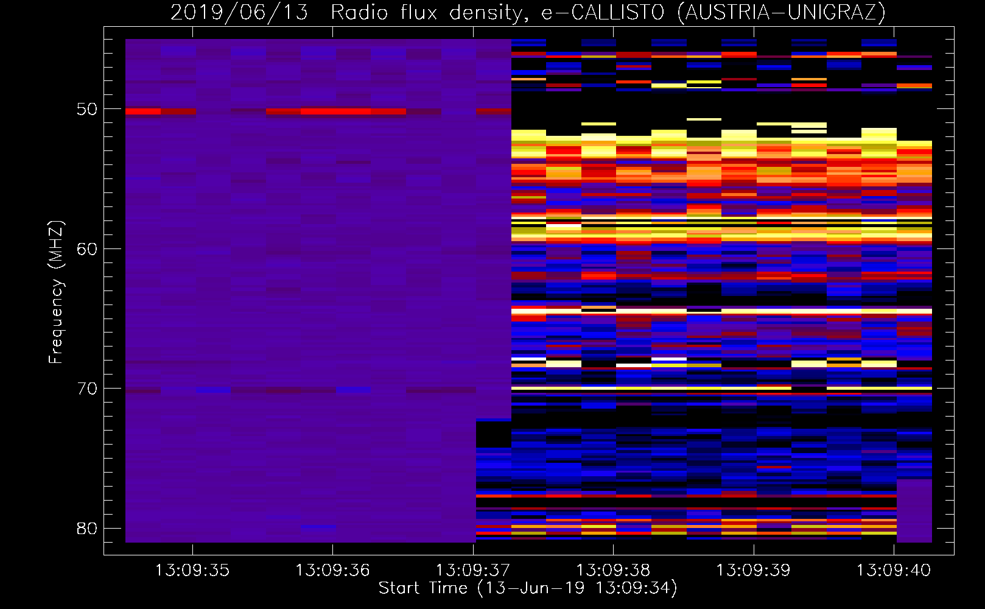
Task: Click the 'Frequency (MHZ)' axis label
Action: pos(56,292)
